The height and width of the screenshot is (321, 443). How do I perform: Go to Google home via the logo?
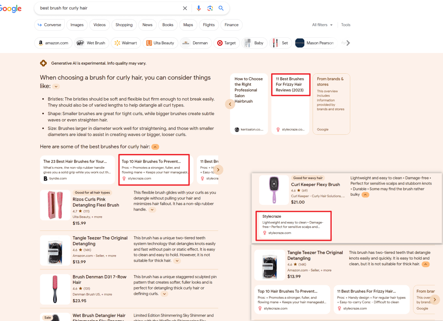point(10,9)
